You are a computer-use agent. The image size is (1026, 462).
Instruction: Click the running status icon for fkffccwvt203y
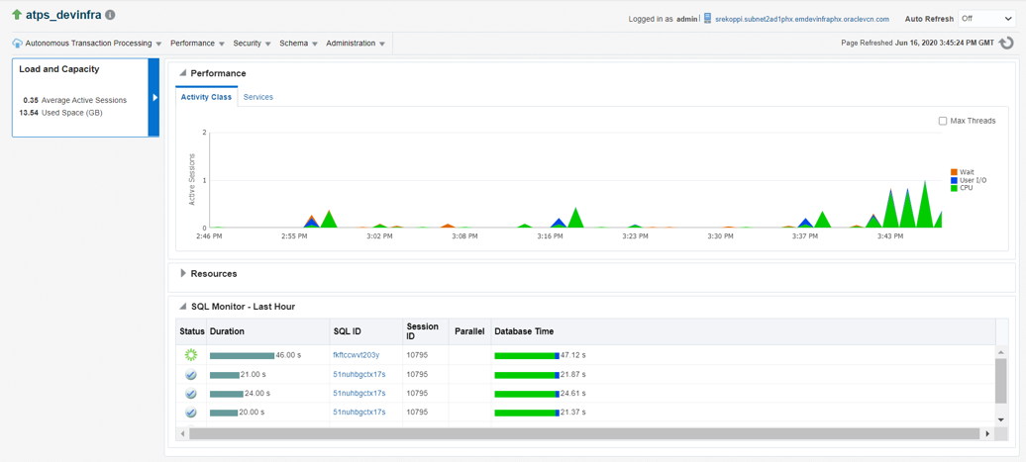tap(191, 355)
